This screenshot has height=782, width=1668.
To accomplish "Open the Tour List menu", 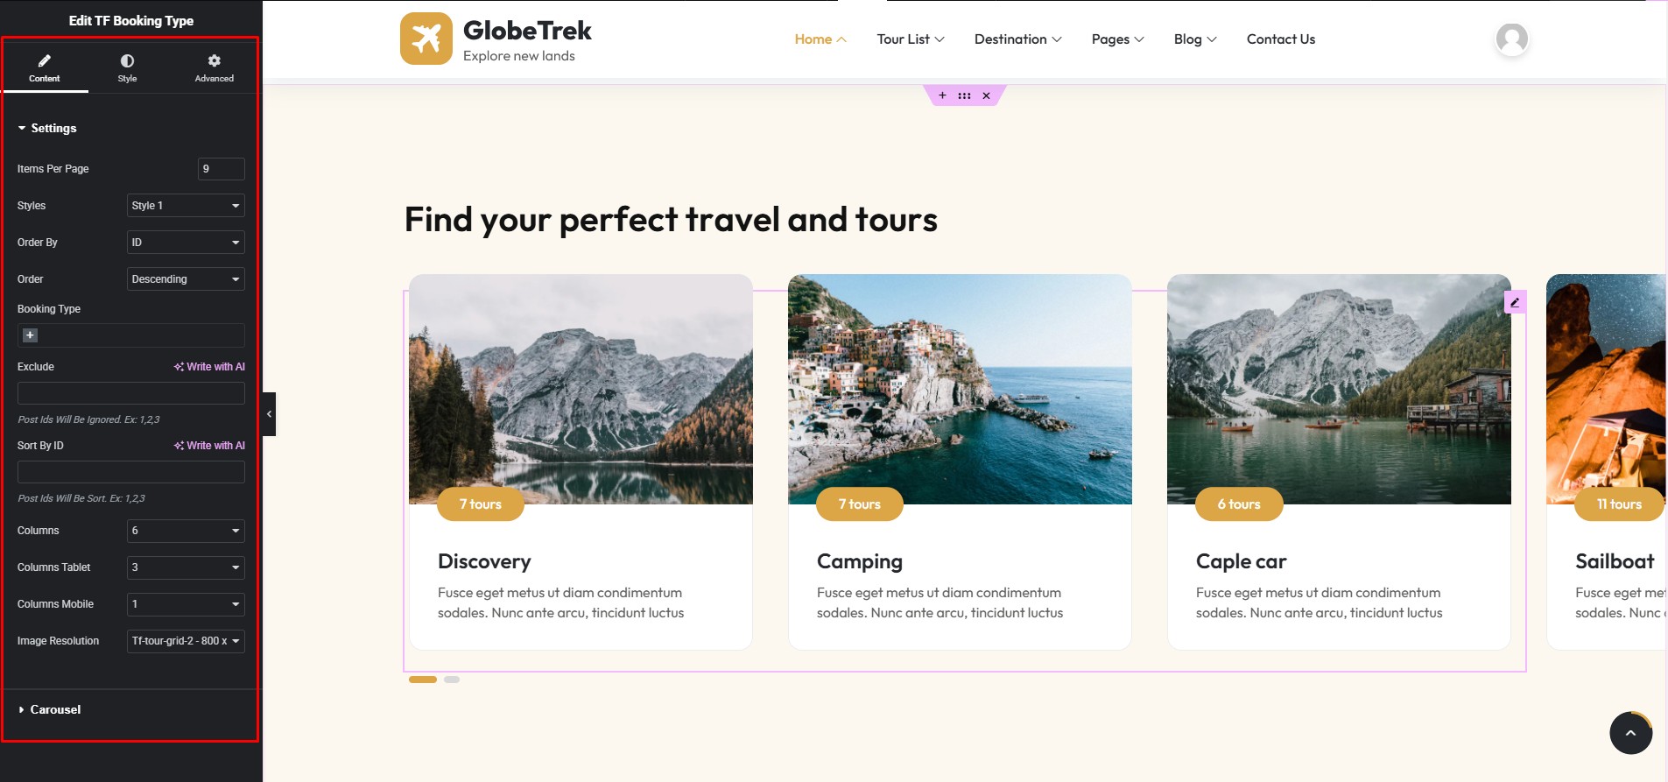I will pyautogui.click(x=911, y=39).
